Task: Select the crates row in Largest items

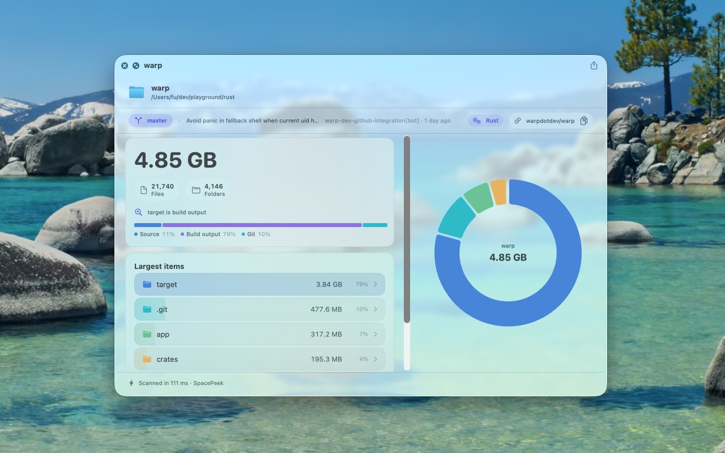Action: pyautogui.click(x=259, y=359)
